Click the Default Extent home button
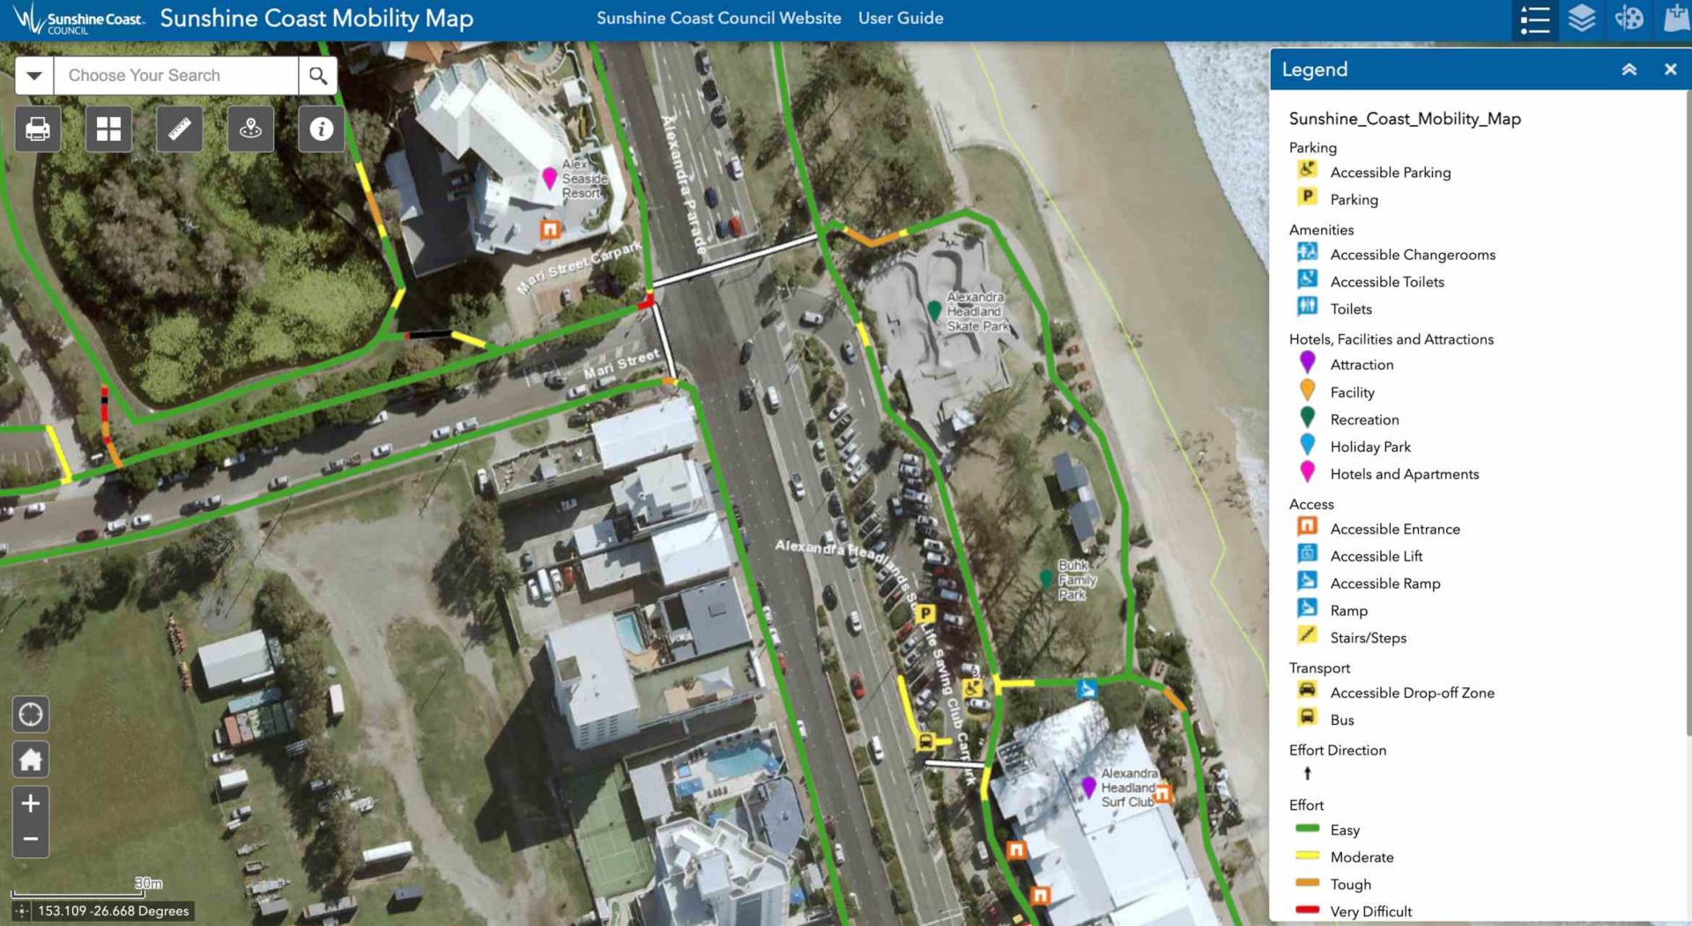 (x=30, y=759)
